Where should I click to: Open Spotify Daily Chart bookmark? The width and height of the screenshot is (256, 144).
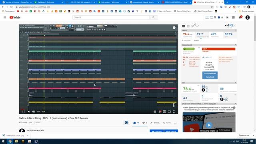tap(182, 11)
